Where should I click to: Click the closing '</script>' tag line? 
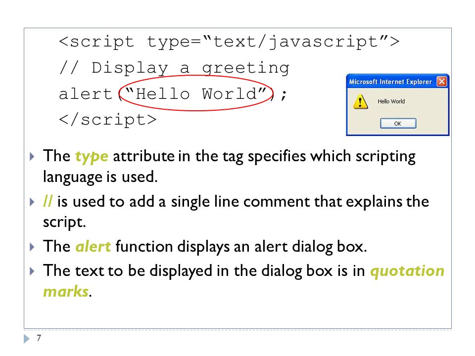[x=108, y=120]
